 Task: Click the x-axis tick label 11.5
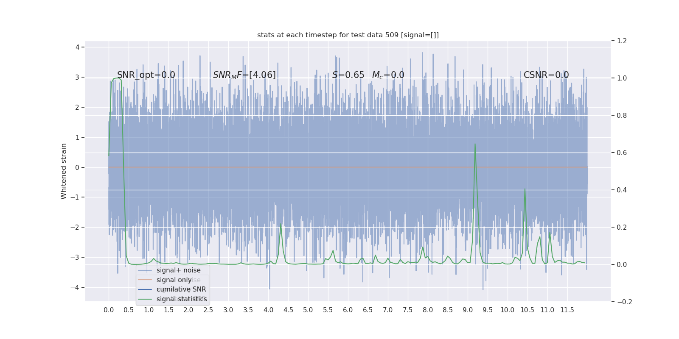567,310
